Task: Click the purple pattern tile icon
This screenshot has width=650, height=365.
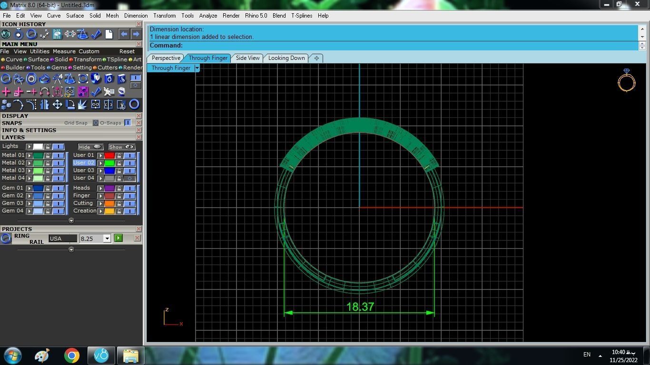Action: coord(83,92)
